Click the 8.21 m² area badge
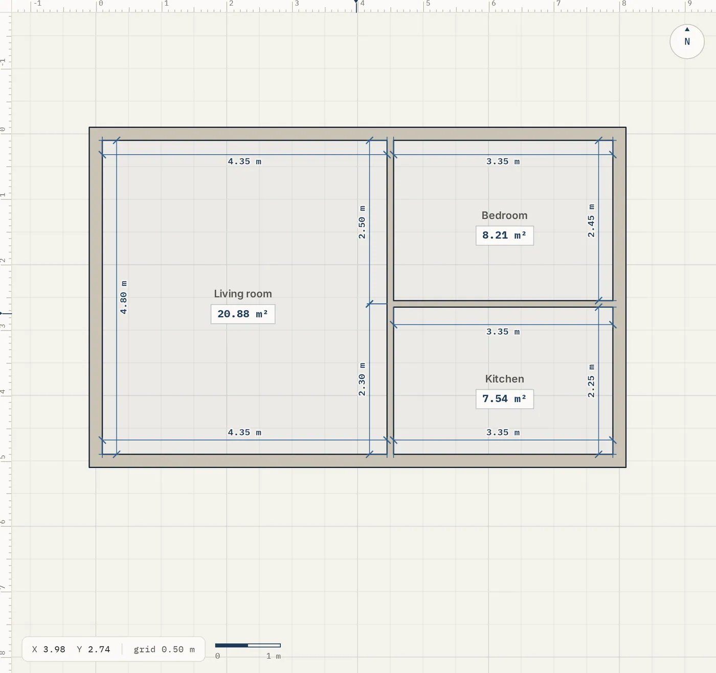This screenshot has height=673, width=716. click(x=504, y=236)
